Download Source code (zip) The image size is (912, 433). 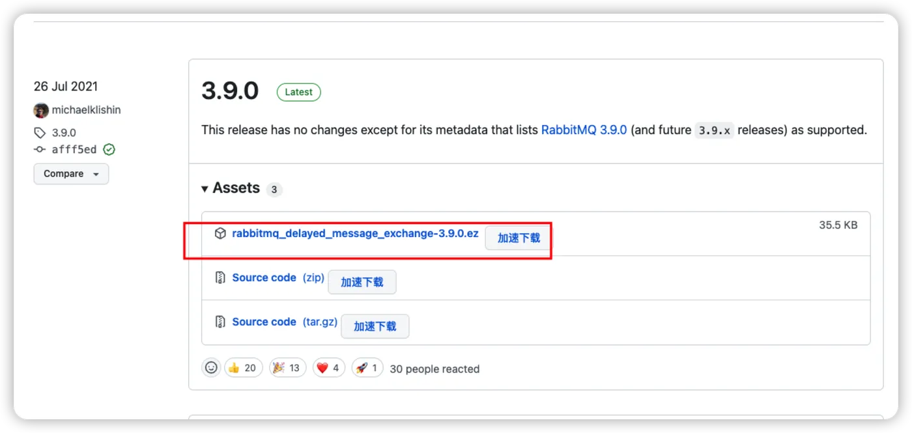(278, 278)
